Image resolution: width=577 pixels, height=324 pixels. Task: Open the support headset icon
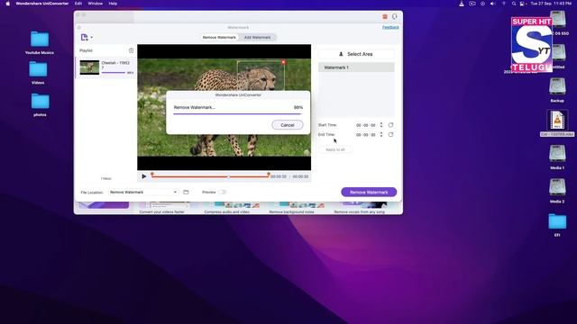tap(395, 16)
